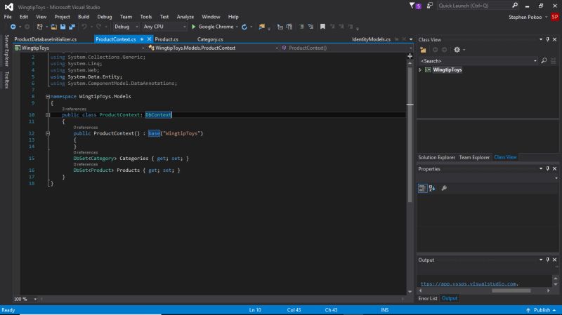
Task: Switch to the Solution Explorer tab
Action: pos(436,157)
